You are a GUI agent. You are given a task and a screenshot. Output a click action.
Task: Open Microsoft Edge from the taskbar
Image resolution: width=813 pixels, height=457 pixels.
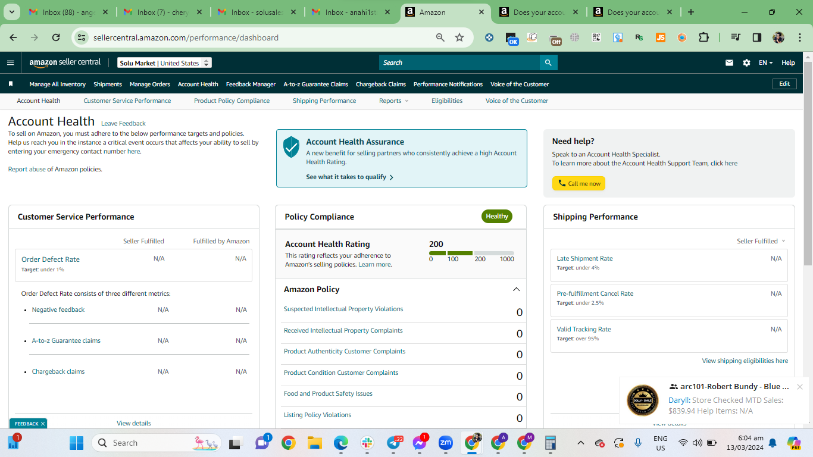click(340, 443)
